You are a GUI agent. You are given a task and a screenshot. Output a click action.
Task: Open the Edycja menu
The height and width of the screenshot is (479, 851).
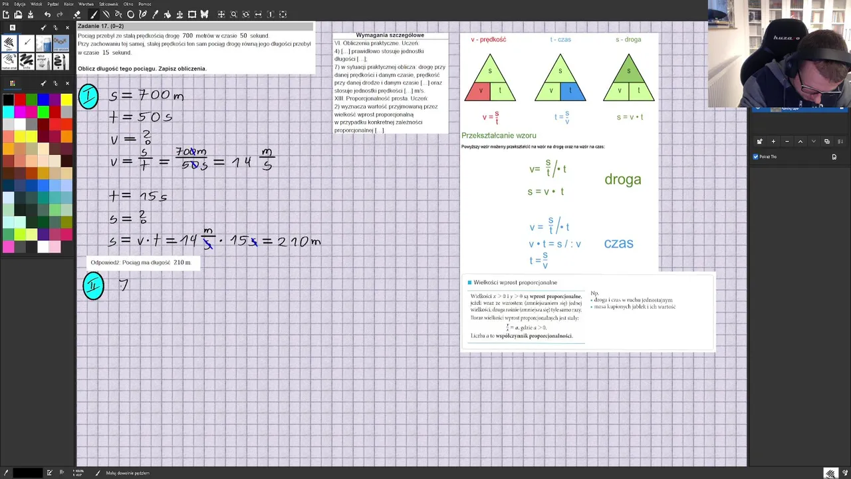20,4
